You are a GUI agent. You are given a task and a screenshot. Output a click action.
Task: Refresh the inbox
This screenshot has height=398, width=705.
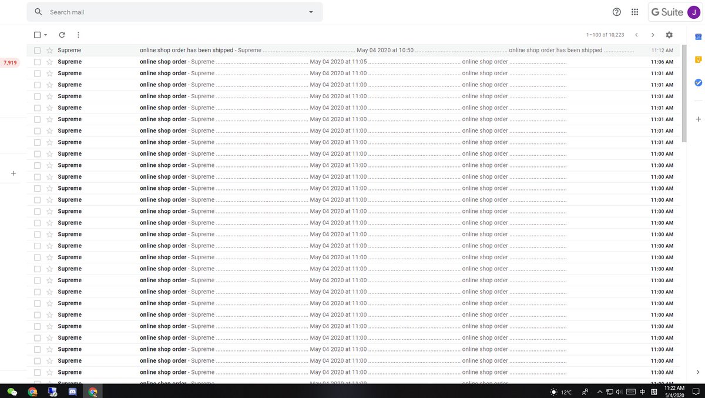tap(62, 35)
